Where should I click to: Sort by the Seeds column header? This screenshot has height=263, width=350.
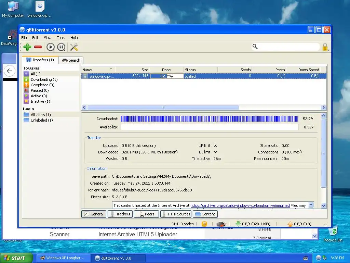tap(234, 70)
